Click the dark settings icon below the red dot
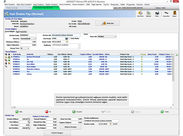The image size is (183, 136). (6, 63)
